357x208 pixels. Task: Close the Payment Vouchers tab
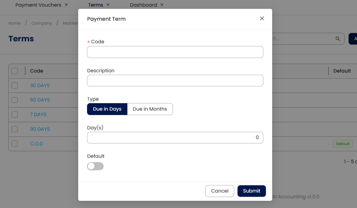click(66, 5)
